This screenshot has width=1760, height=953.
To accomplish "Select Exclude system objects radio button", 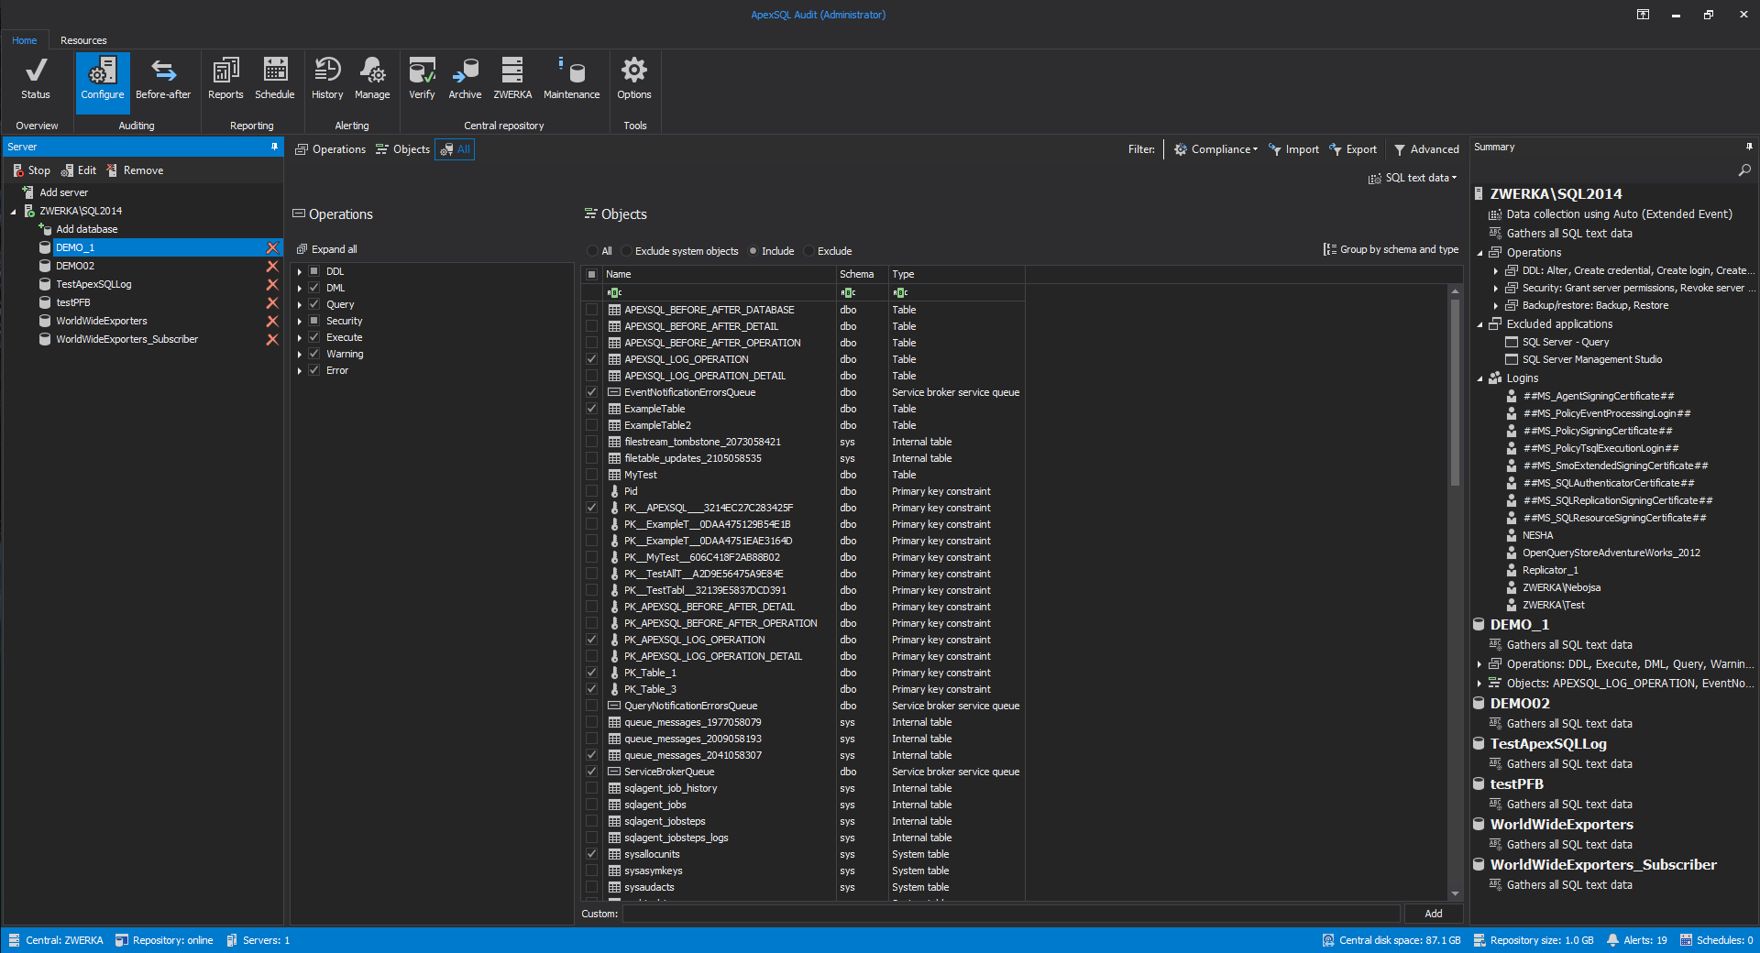I will click(626, 251).
